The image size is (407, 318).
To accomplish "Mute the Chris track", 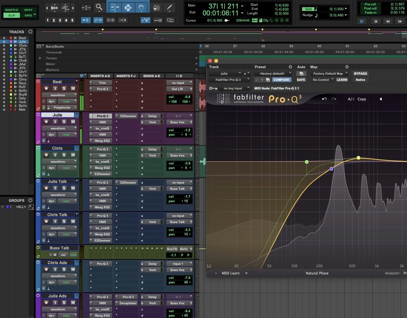I will [73, 155].
